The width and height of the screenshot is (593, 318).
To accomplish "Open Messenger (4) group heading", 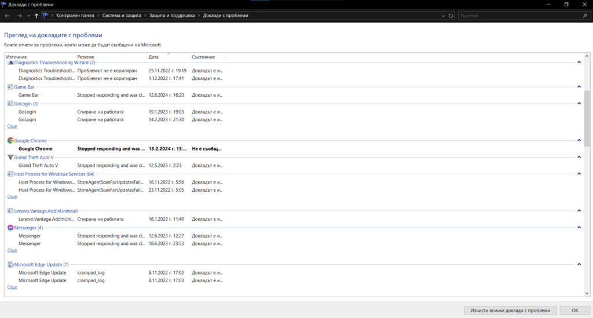I will click(x=28, y=228).
